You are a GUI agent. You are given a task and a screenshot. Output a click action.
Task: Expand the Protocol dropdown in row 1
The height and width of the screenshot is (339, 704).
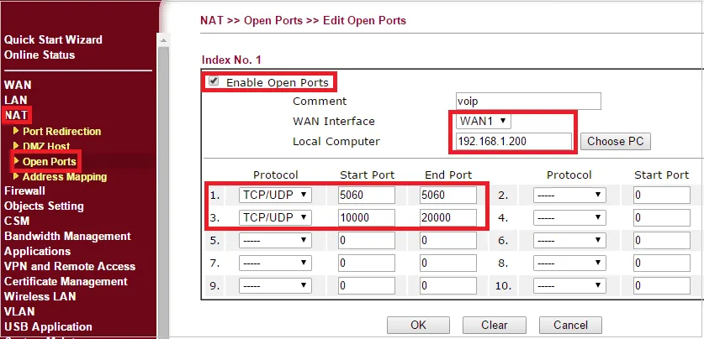[275, 196]
